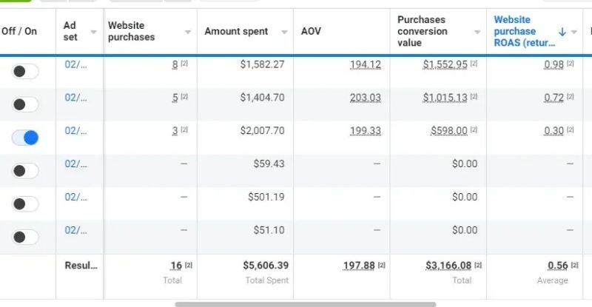Select the Purchases conversion value column header
The width and height of the screenshot is (592, 307).
click(x=423, y=31)
